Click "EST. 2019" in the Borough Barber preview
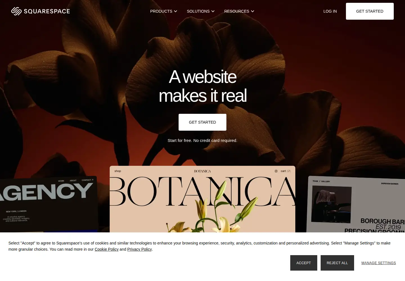Screen dimensions: 405x281 [388, 227]
